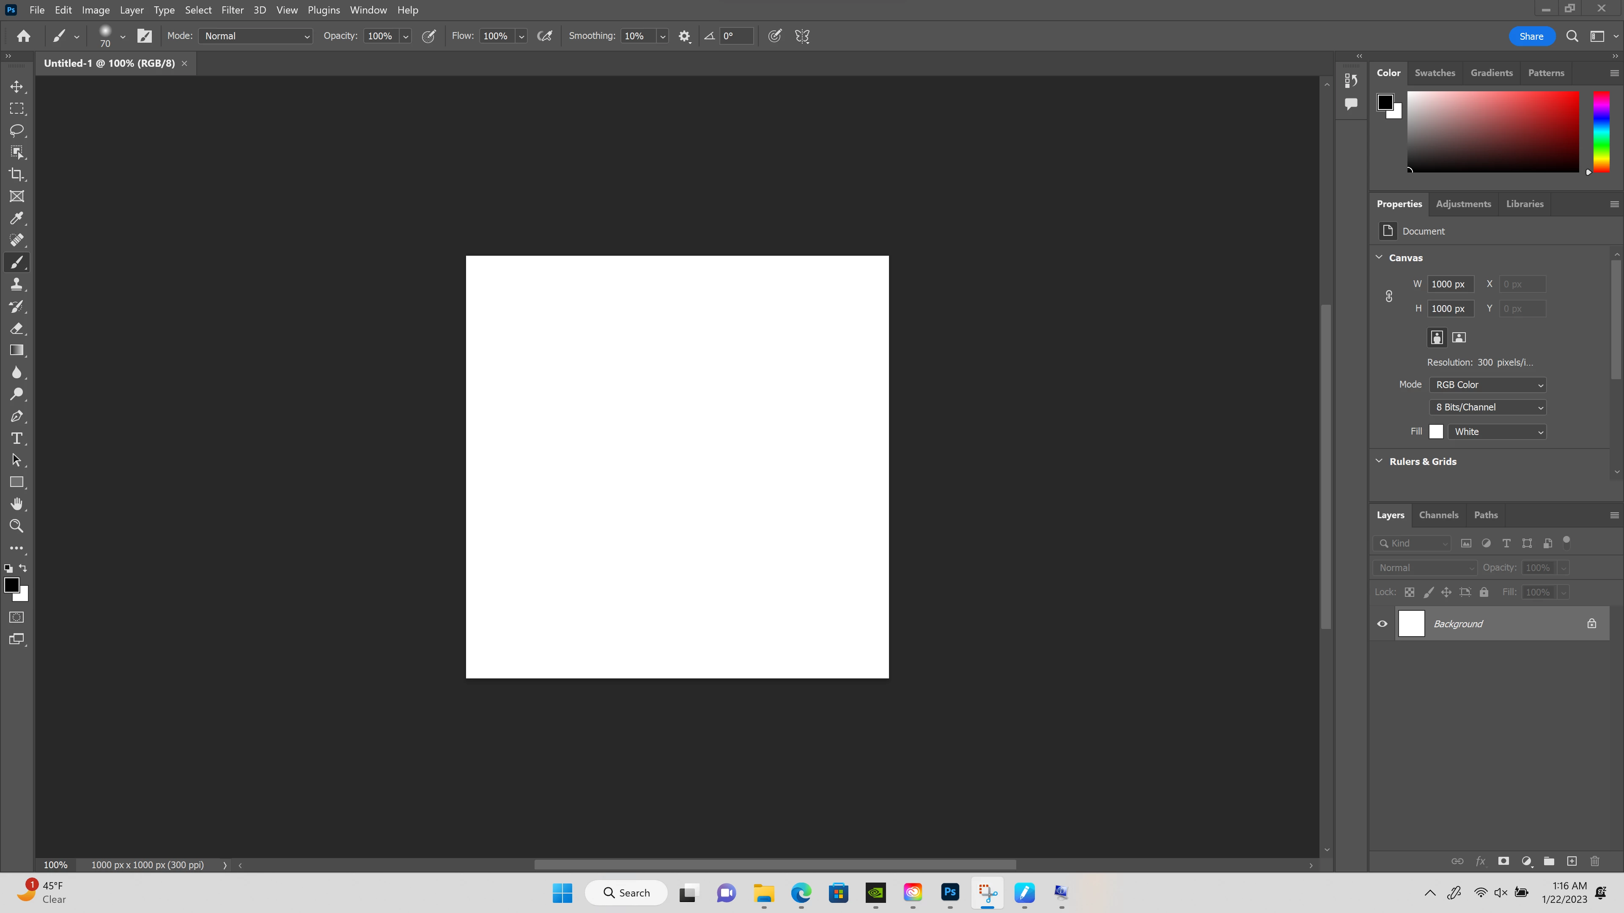This screenshot has width=1624, height=913.
Task: Toggle the width-height link constraint
Action: click(x=1389, y=296)
